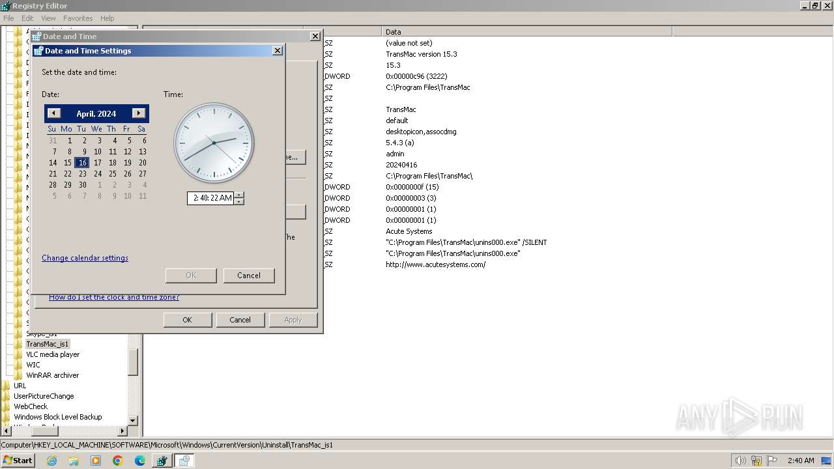Open Windows Explorer from taskbar
The image size is (834, 469).
(x=74, y=461)
